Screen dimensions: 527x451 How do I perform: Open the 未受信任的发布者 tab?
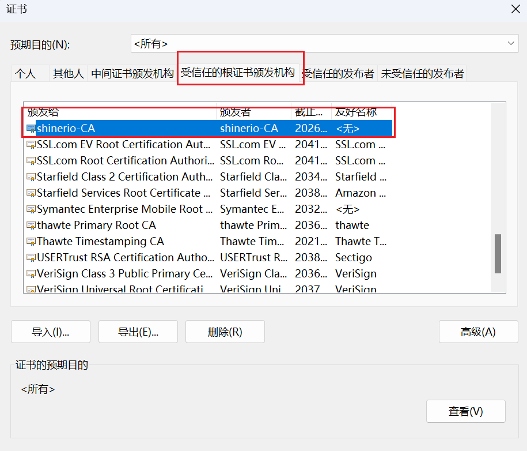tap(422, 74)
